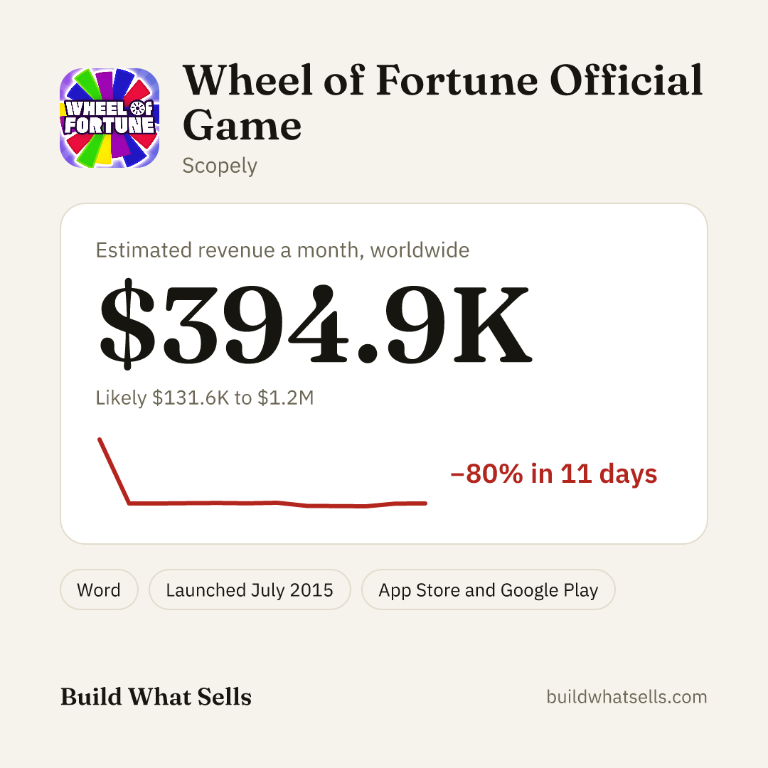Click the word worldwide in the card heading
The width and height of the screenshot is (768, 768).
click(420, 250)
